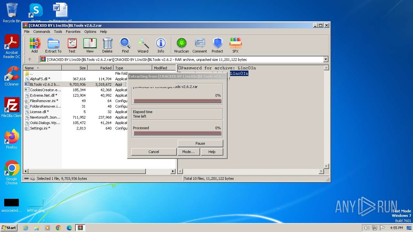Select Ookii.Dialogs file row
Screen dimensions: 413x232
coord(76,123)
